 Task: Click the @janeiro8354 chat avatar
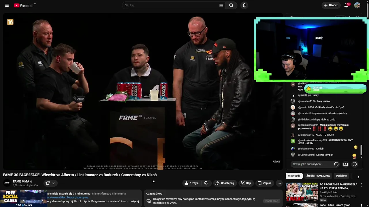[293, 107]
